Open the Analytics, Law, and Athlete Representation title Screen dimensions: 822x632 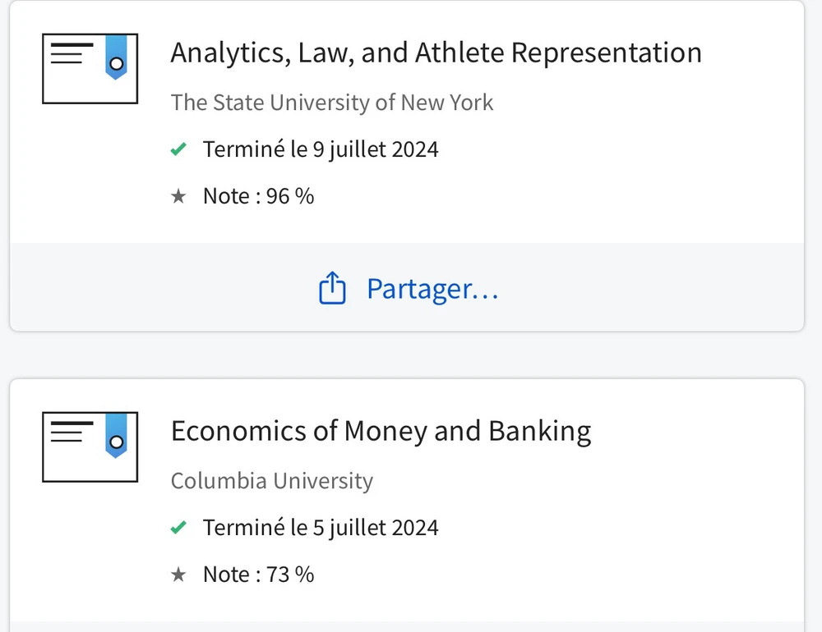pos(436,53)
